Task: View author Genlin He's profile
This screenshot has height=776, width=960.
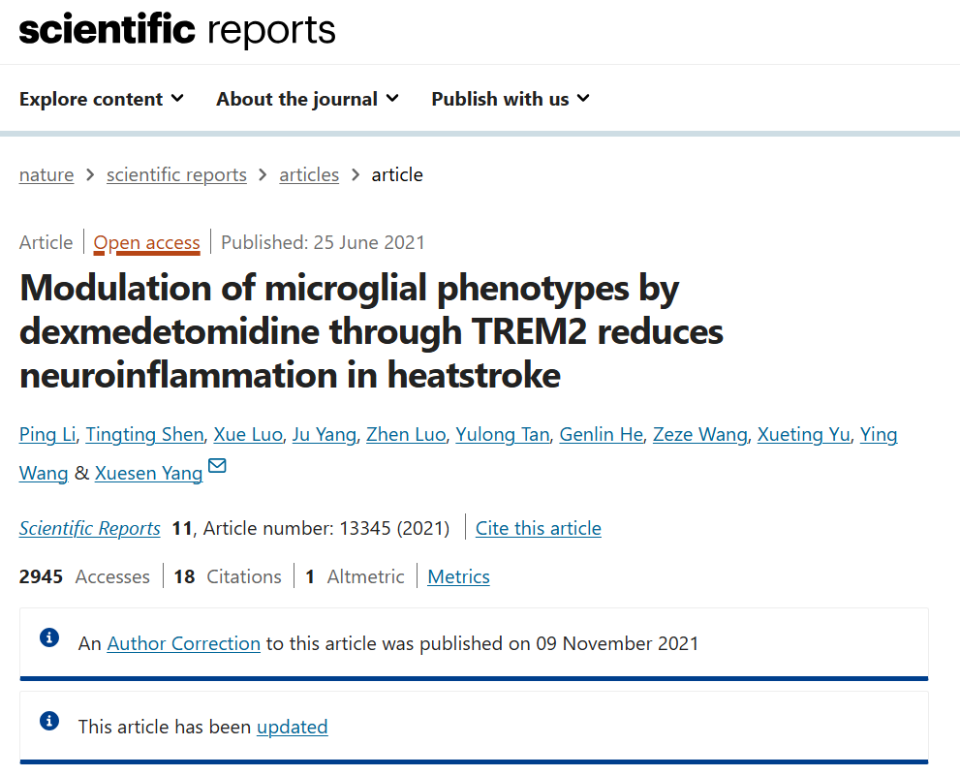Action: pyautogui.click(x=602, y=434)
